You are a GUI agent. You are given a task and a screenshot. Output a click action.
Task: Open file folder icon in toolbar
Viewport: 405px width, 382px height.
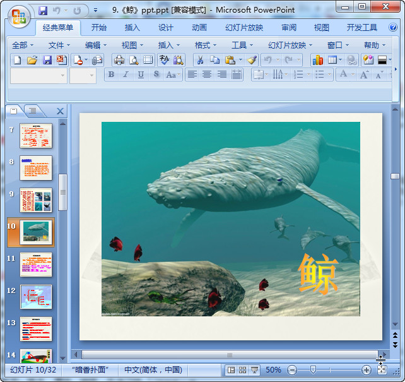[x=32, y=60]
